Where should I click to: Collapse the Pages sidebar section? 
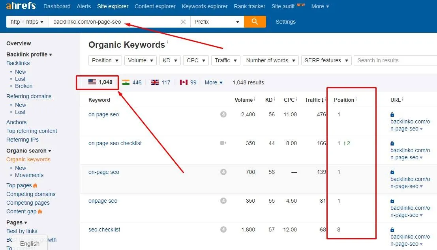(x=17, y=222)
